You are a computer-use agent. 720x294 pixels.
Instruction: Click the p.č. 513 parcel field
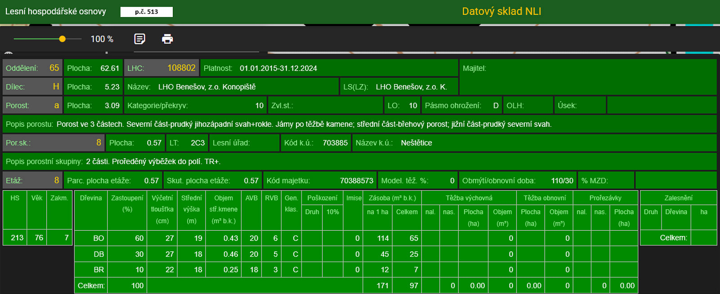coord(147,12)
